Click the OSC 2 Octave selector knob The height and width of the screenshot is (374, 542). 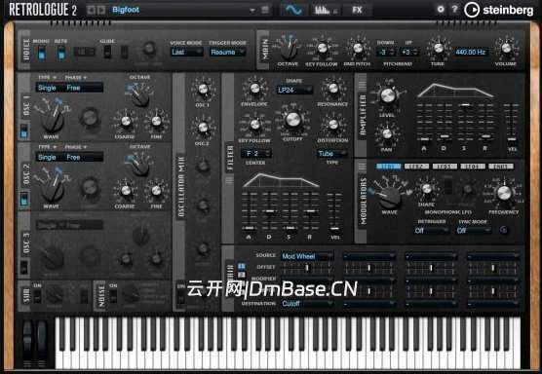click(x=140, y=168)
